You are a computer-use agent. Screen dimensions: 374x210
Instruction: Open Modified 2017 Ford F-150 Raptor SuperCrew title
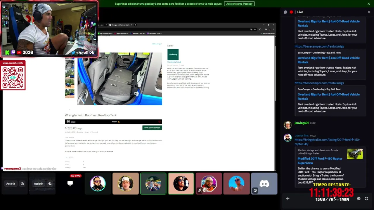click(320, 160)
